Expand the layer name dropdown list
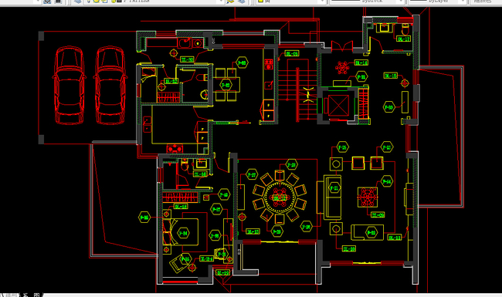The image size is (502, 297). point(221,2)
